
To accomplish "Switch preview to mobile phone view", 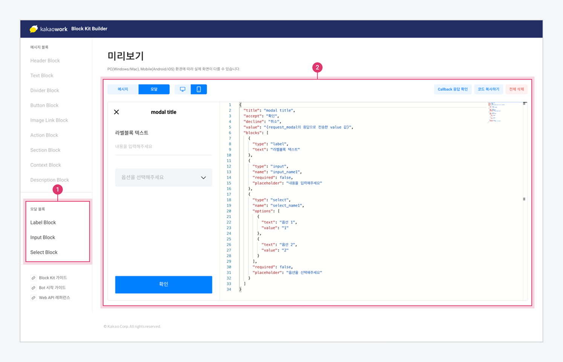I will click(199, 89).
